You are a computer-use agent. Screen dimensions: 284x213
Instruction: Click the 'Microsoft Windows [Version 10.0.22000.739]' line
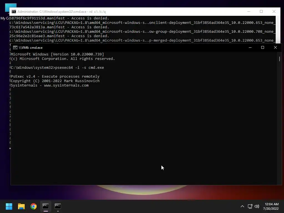point(57,54)
